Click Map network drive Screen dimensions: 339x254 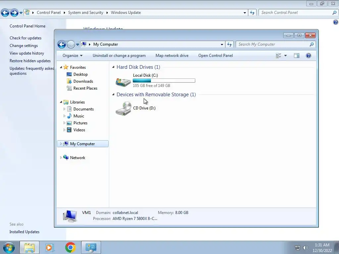[x=172, y=56]
